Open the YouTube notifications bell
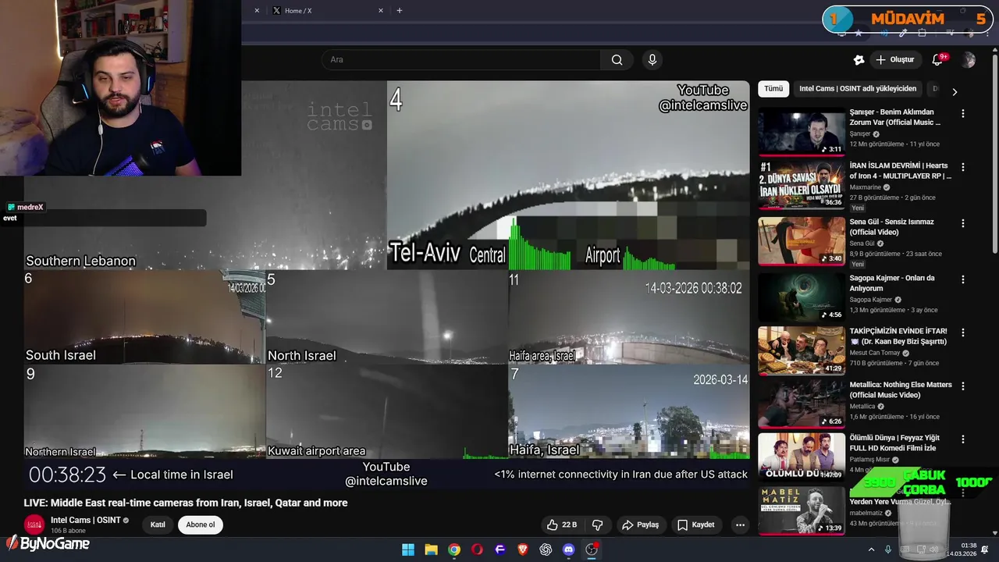 pyautogui.click(x=937, y=60)
